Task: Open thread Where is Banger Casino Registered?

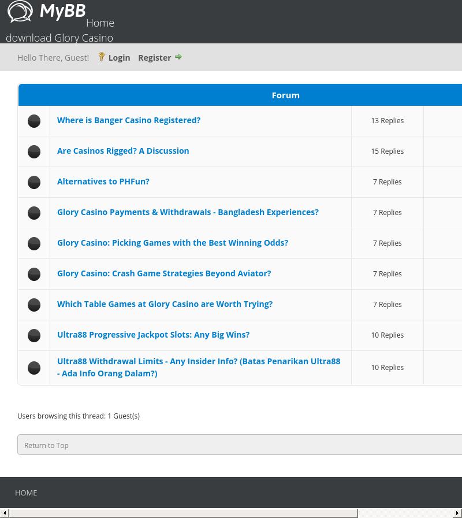Action: tap(129, 120)
